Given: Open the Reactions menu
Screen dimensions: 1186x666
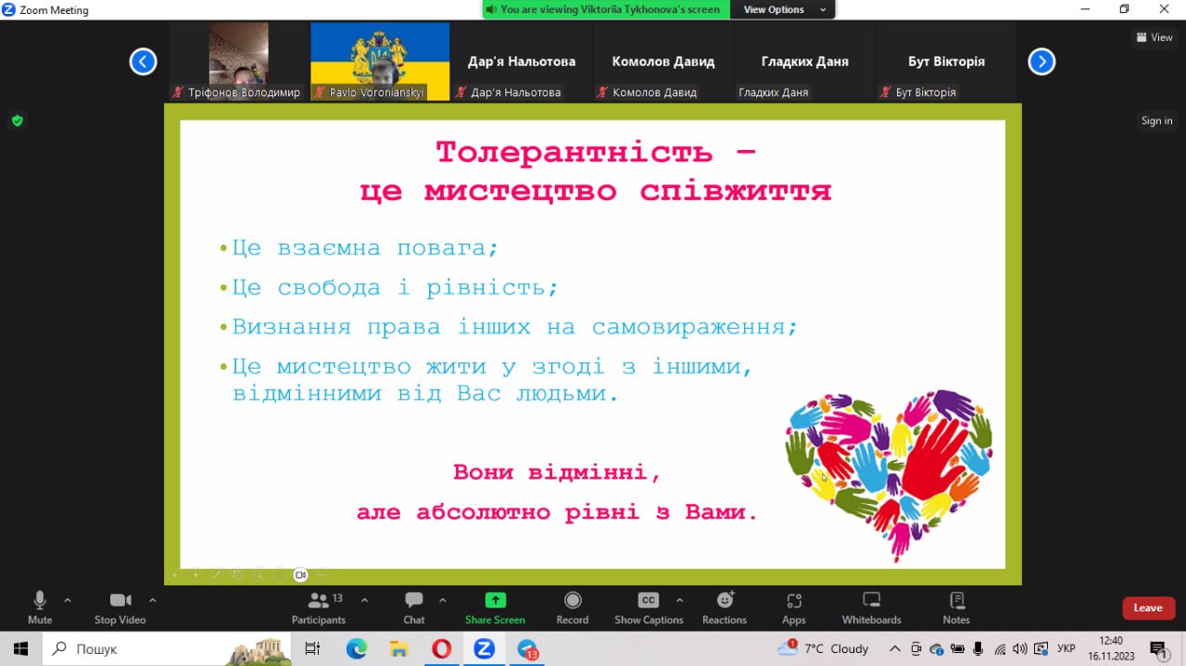Looking at the screenshot, I should pos(725,607).
